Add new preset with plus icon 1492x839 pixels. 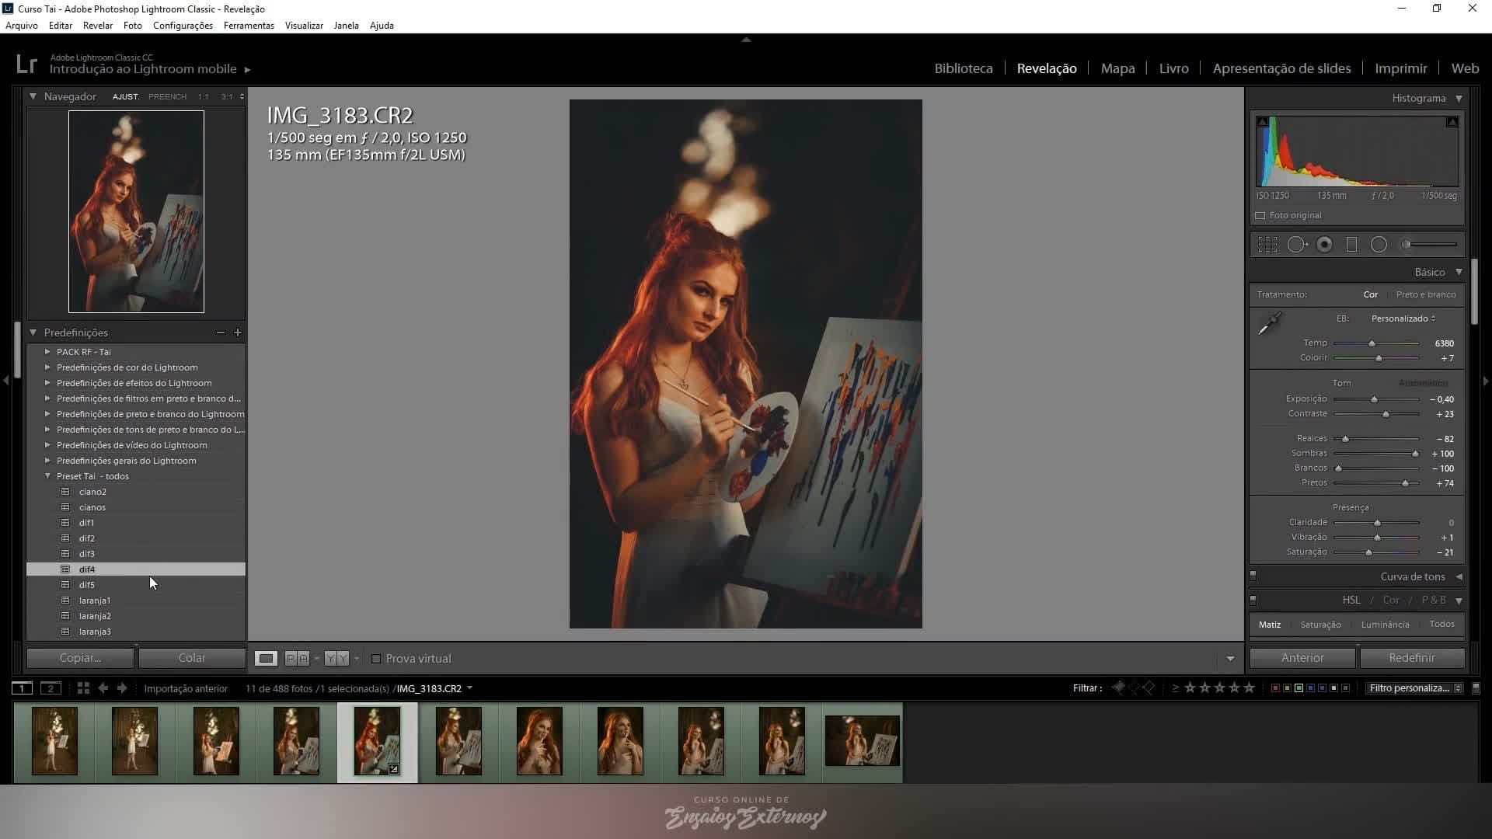(238, 332)
